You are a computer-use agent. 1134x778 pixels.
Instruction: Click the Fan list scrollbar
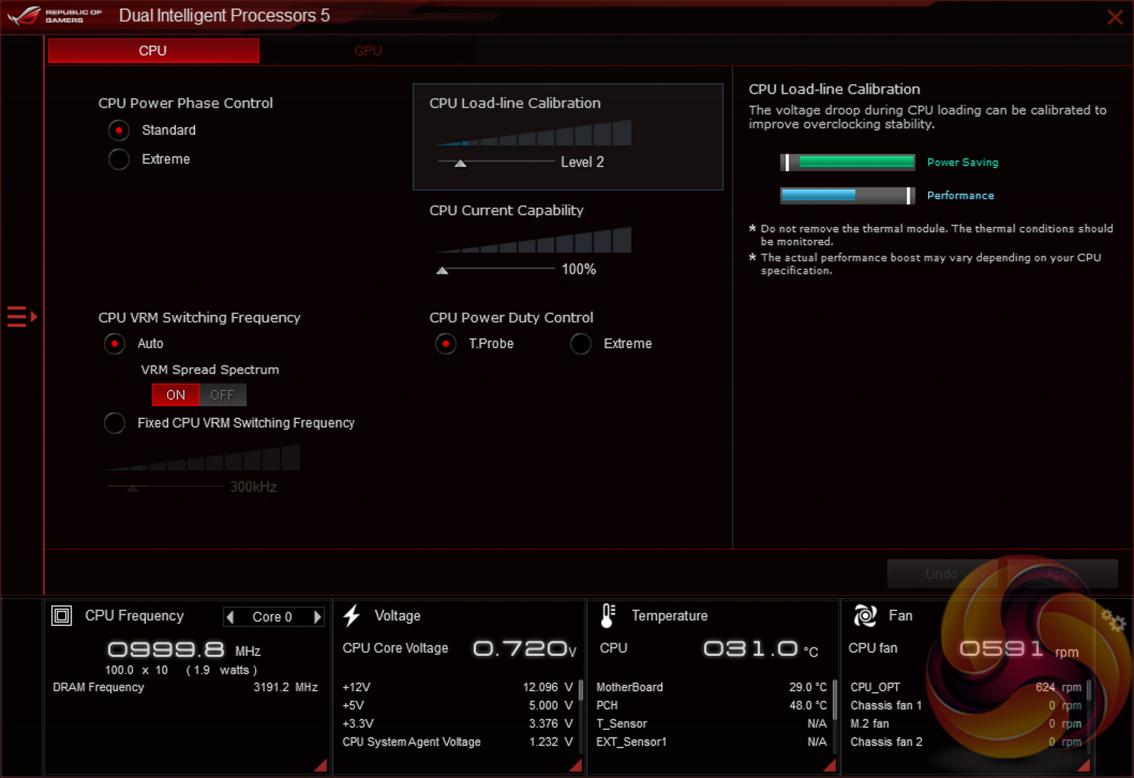pyautogui.click(x=1089, y=690)
